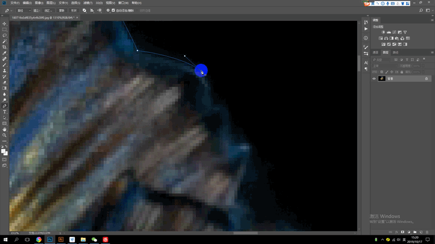Select the History Brush tool
This screenshot has height=244, width=435.
point(5,77)
